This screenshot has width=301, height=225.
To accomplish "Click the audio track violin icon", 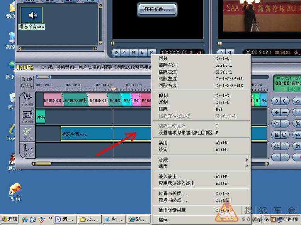I will (x=27, y=131).
